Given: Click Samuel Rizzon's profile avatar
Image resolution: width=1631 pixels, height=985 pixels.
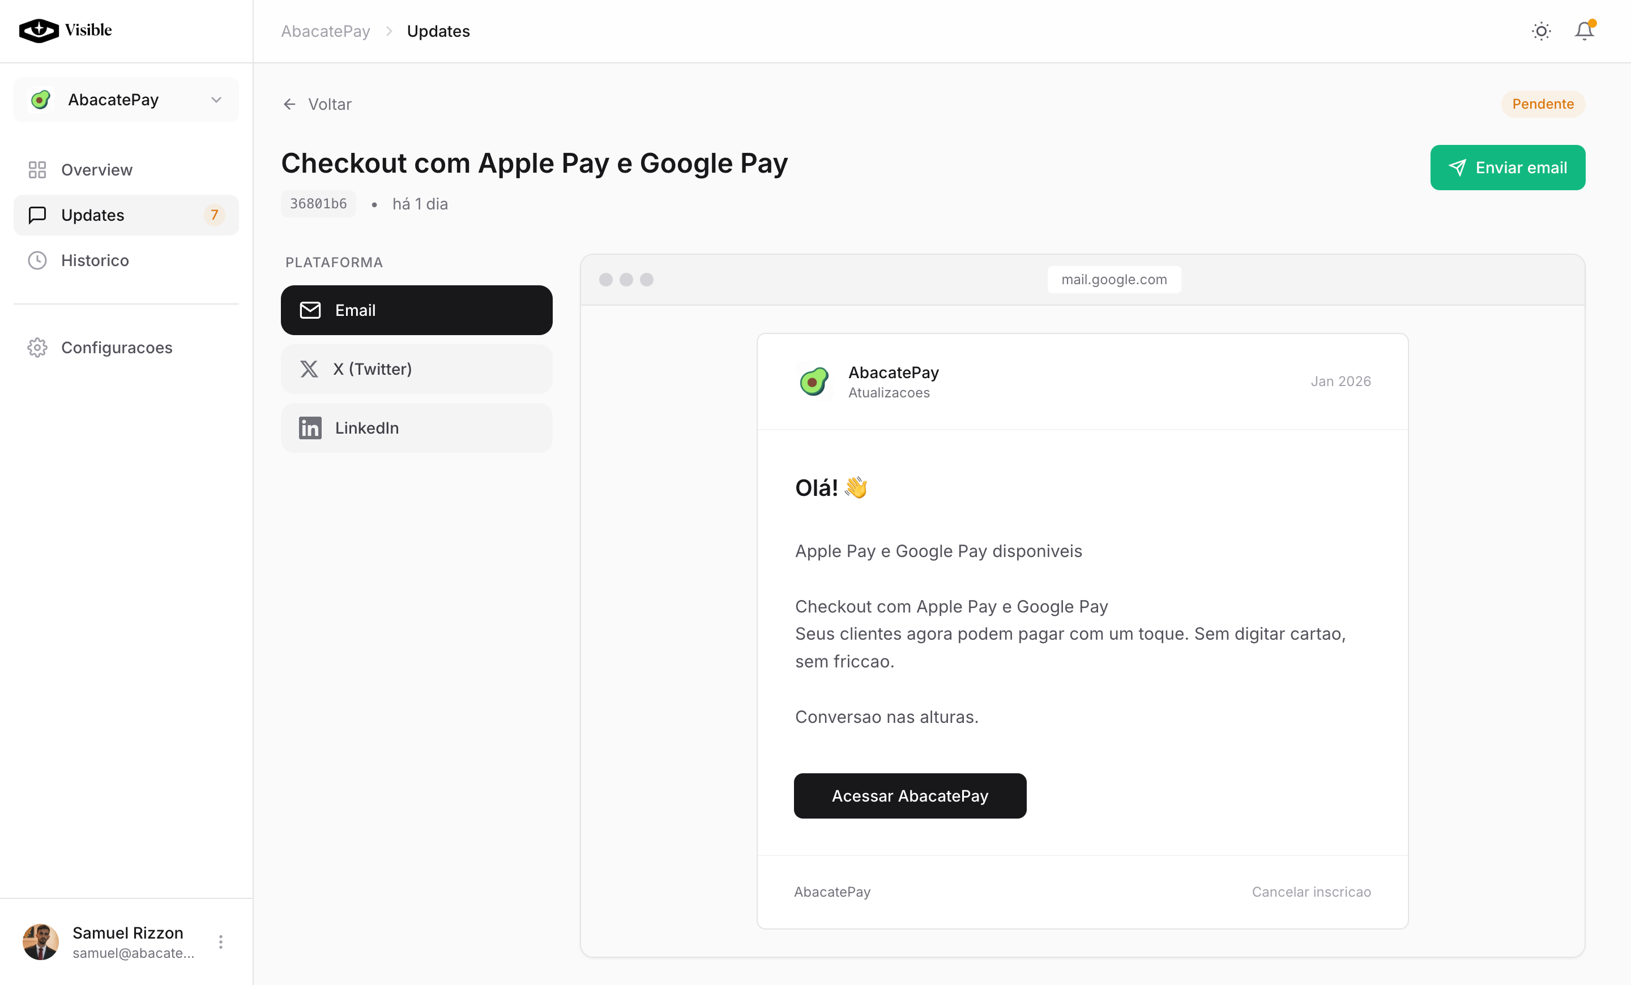Looking at the screenshot, I should 41,941.
